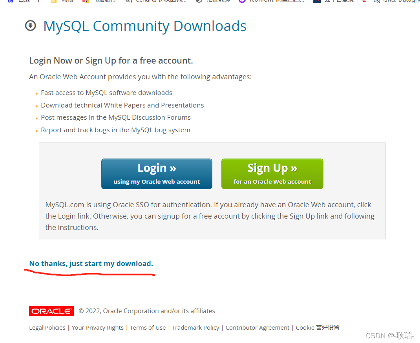Open the Cookie 喜好设置 preferences link
This screenshot has height=343, width=420.
[x=318, y=328]
